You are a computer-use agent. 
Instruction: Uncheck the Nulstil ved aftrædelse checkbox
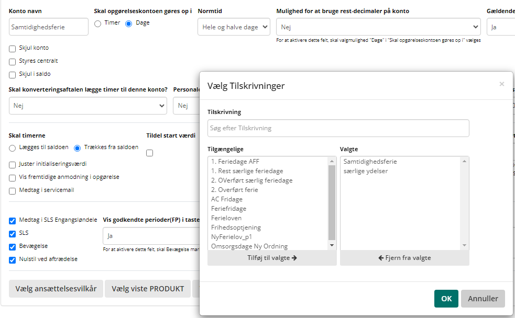tap(13, 259)
